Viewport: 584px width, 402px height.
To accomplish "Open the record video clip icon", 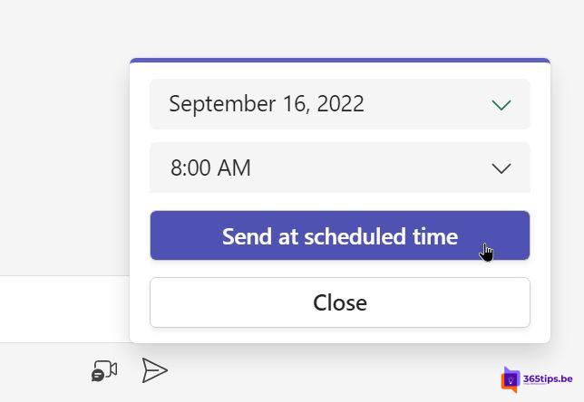I will (x=104, y=370).
